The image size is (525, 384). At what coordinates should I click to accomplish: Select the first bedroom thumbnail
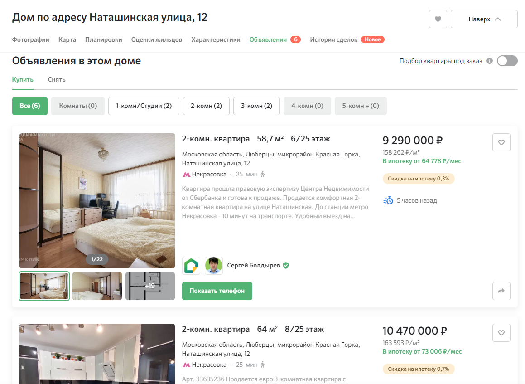click(x=44, y=286)
